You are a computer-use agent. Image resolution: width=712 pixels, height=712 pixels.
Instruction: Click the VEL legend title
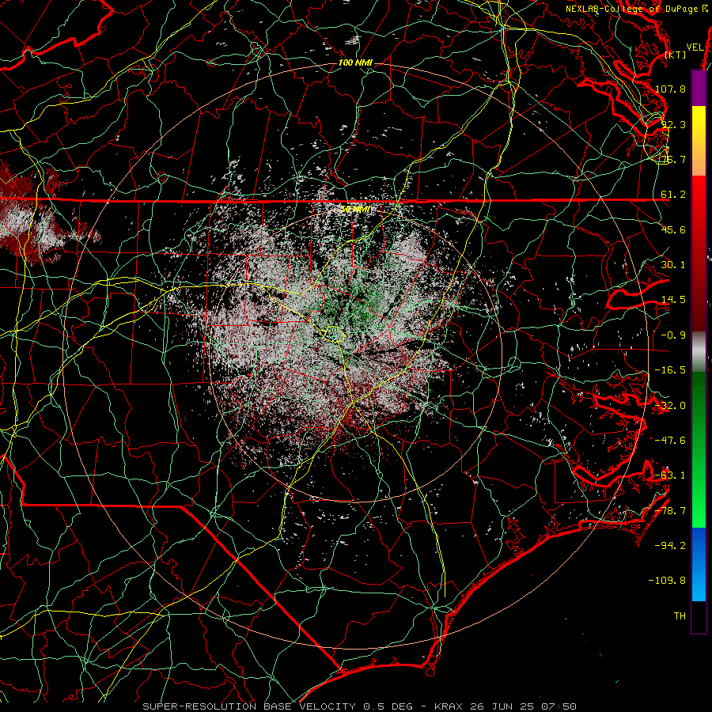coord(695,47)
